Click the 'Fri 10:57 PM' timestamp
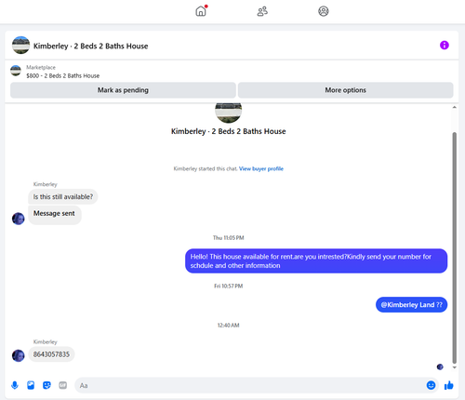Image resolution: width=465 pixels, height=400 pixels. (228, 286)
